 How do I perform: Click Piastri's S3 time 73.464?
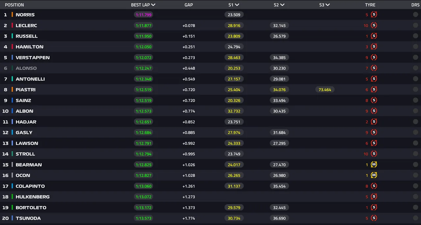point(325,90)
